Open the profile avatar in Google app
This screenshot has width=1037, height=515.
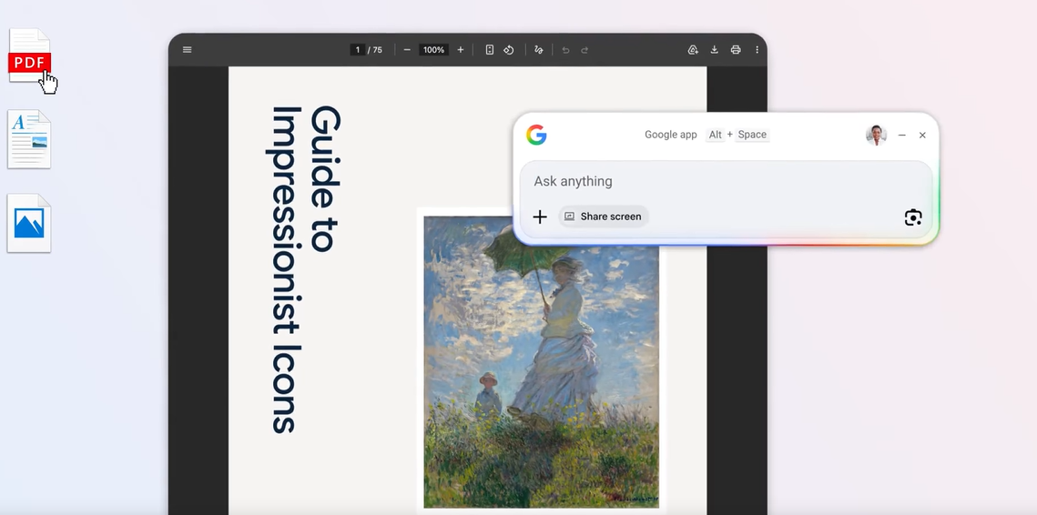click(876, 135)
